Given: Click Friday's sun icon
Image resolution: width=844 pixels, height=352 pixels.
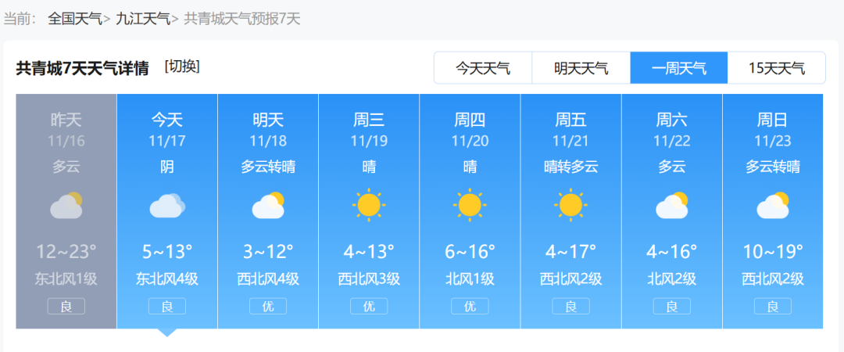Looking at the screenshot, I should (x=570, y=205).
